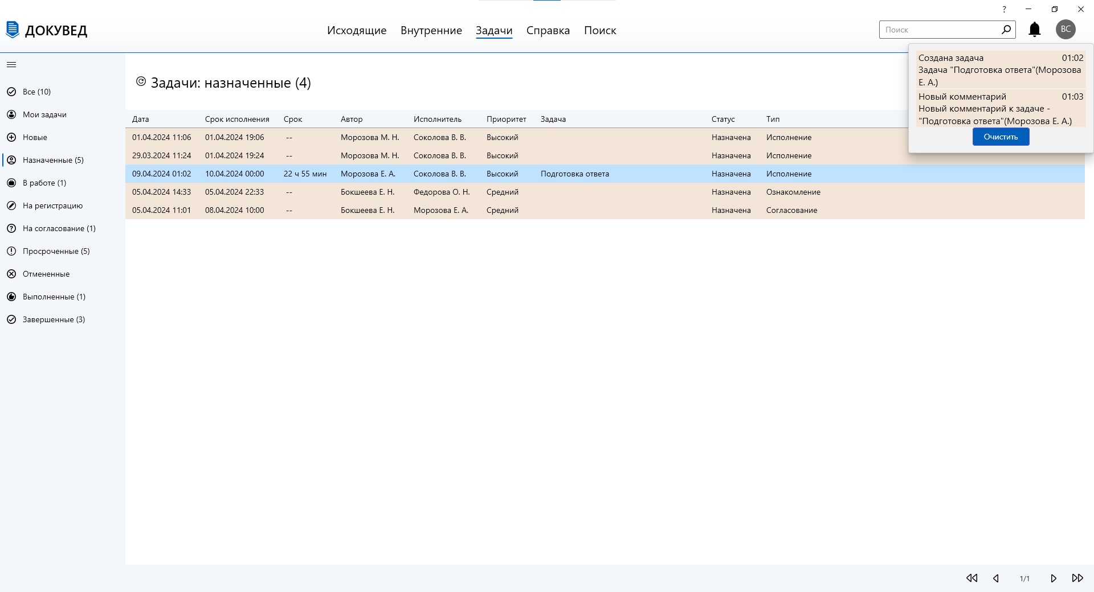Open the Справка menu item
The height and width of the screenshot is (592, 1094).
pyautogui.click(x=548, y=30)
